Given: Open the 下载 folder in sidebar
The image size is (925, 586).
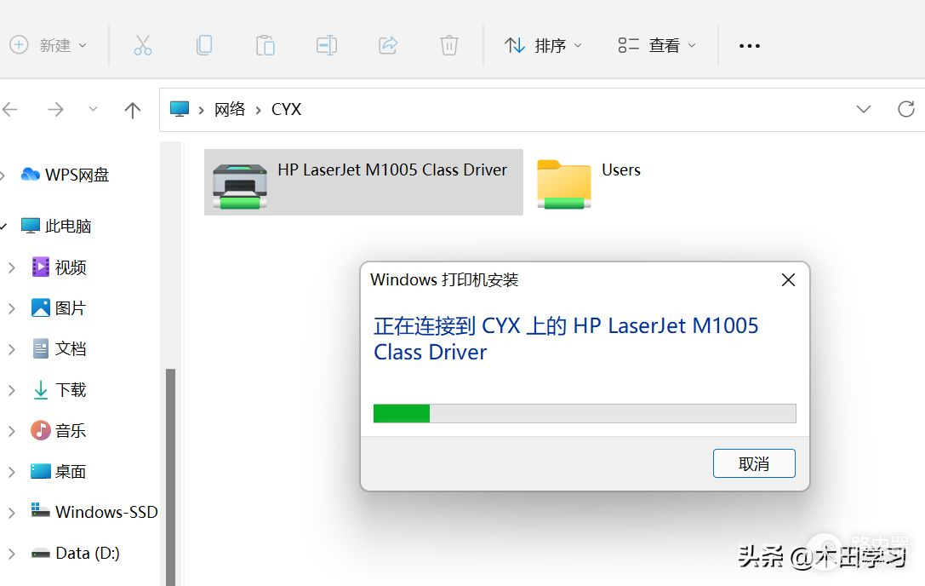Looking at the screenshot, I should pyautogui.click(x=59, y=390).
